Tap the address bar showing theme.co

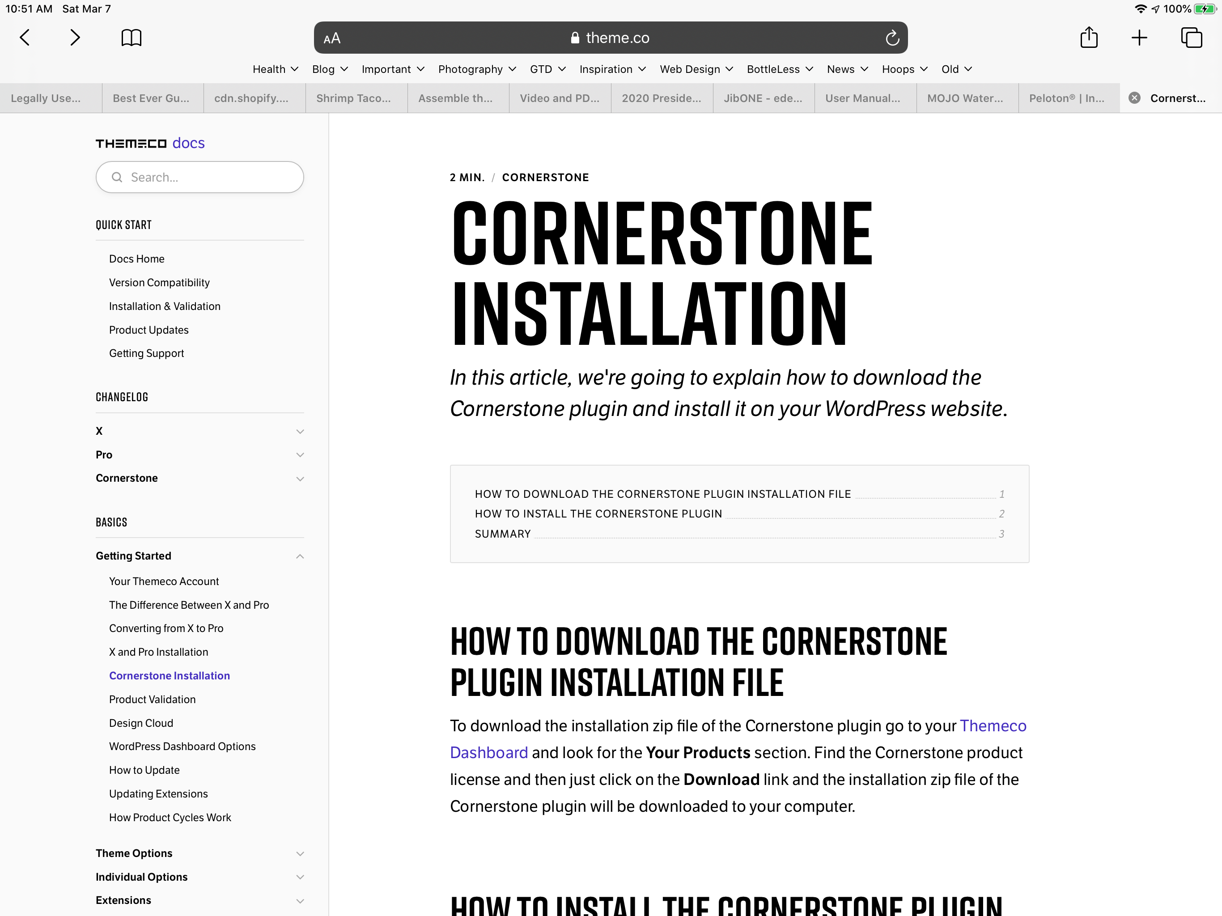(611, 38)
